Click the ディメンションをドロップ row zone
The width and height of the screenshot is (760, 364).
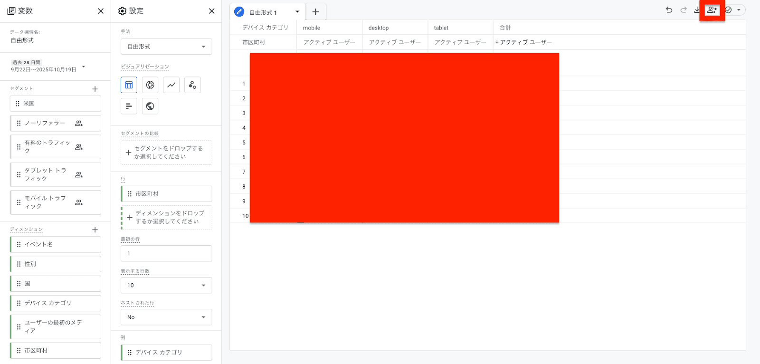point(166,218)
